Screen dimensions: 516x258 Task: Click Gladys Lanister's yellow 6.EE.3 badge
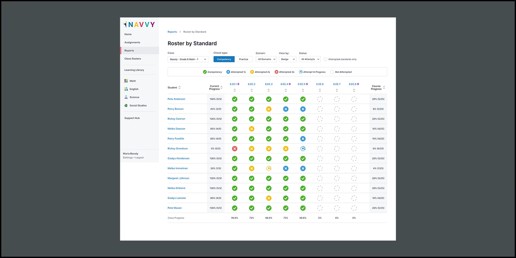tap(269, 198)
